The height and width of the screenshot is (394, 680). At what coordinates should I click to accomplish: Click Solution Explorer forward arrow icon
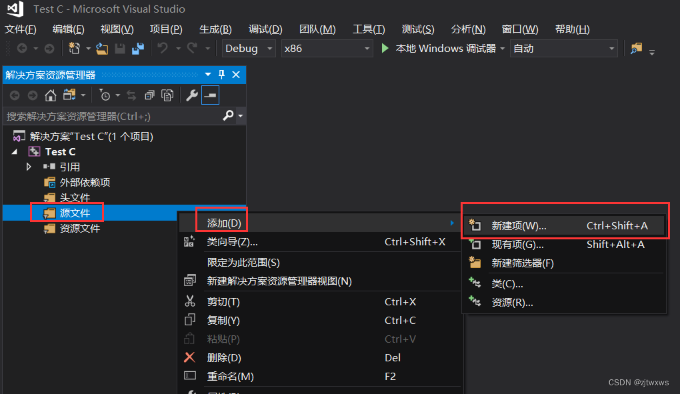pos(33,95)
